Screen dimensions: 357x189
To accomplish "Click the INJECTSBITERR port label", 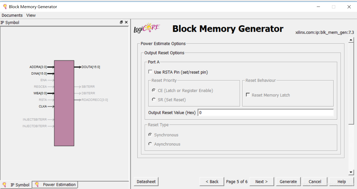I will (x=35, y=120).
